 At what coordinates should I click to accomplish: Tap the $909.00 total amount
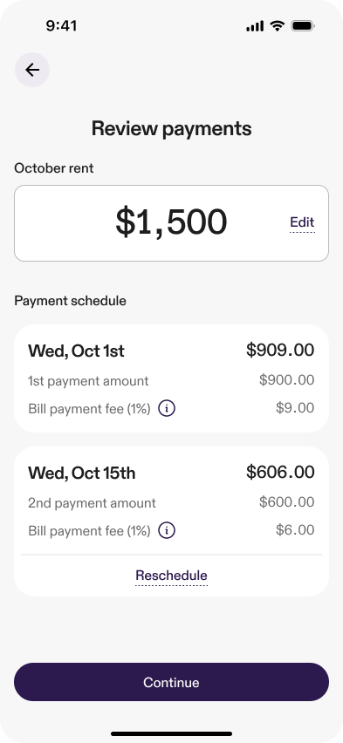[280, 351]
